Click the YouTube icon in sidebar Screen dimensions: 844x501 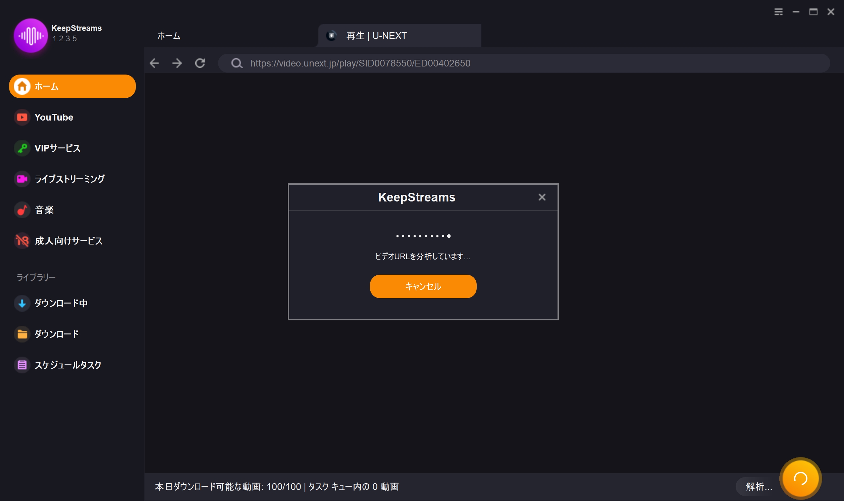(x=22, y=117)
